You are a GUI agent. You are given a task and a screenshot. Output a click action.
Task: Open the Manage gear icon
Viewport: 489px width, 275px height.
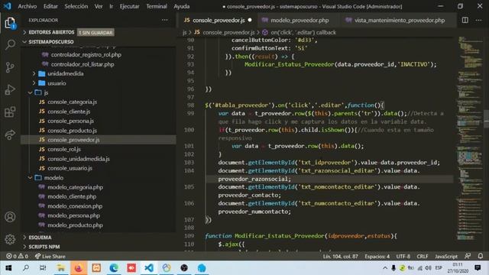click(10, 239)
